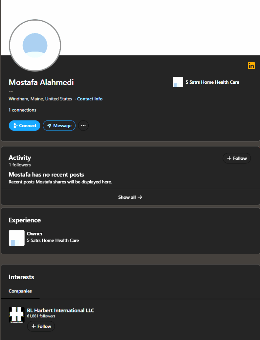
Task: Click the 1 followers count
Action: click(20, 165)
